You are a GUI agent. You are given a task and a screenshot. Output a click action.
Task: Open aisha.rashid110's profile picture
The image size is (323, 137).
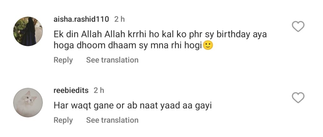click(28, 31)
